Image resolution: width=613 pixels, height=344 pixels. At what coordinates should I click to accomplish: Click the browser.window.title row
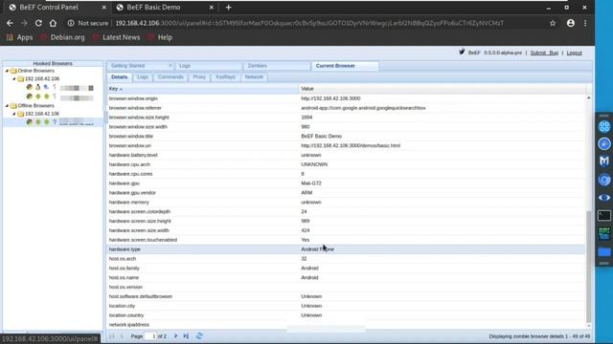(x=346, y=136)
